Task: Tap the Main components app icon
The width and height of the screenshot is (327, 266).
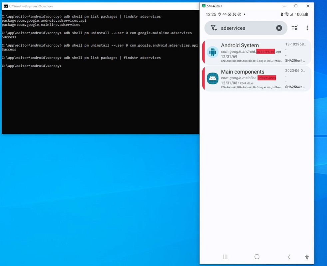Action: [212, 78]
